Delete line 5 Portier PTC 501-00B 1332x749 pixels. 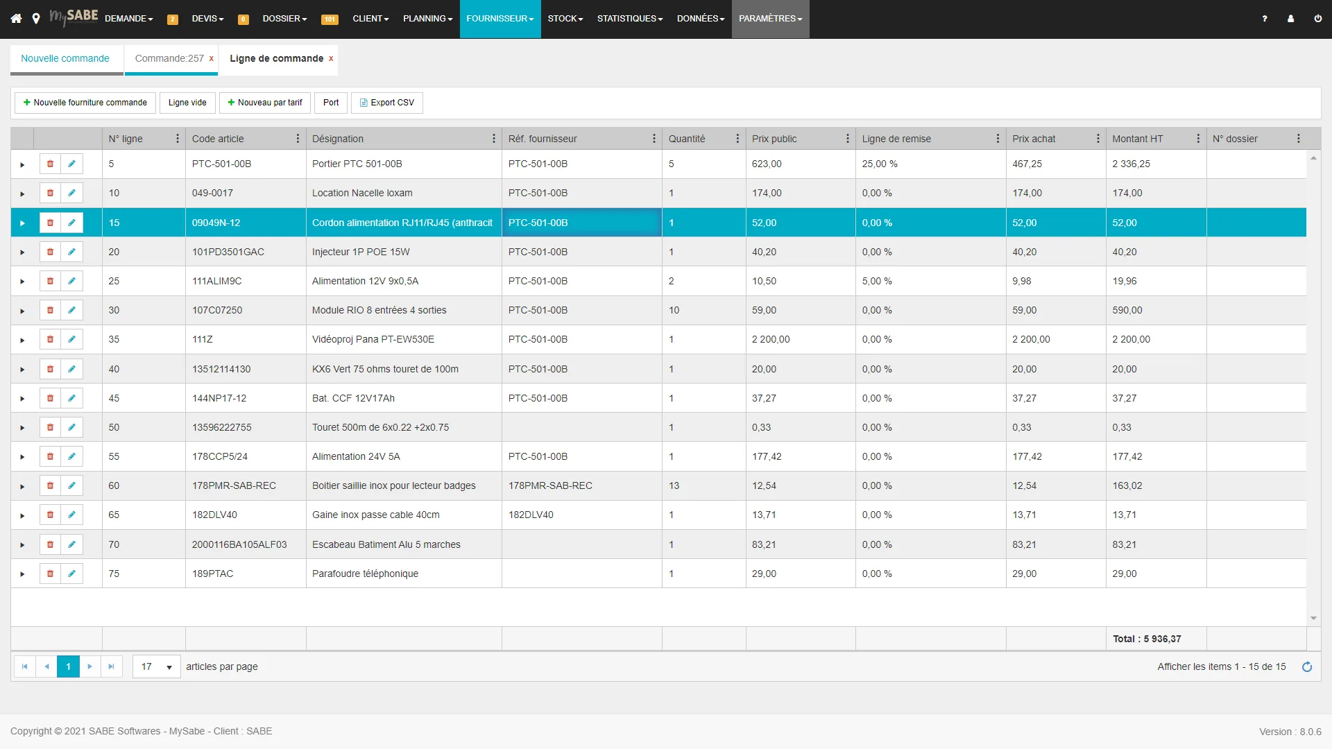click(50, 164)
